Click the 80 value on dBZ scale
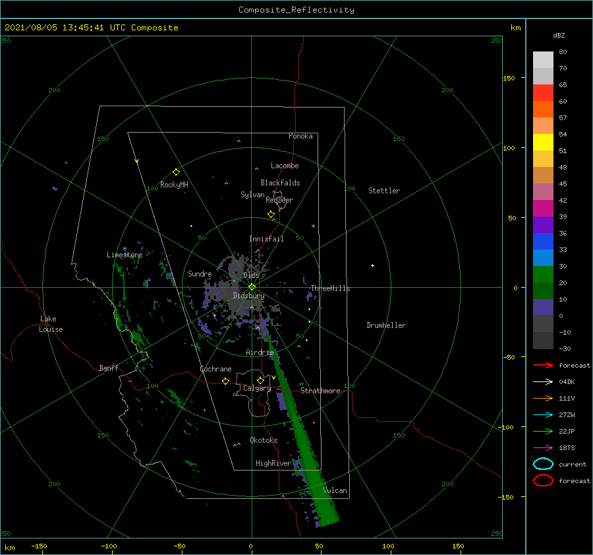 click(563, 51)
